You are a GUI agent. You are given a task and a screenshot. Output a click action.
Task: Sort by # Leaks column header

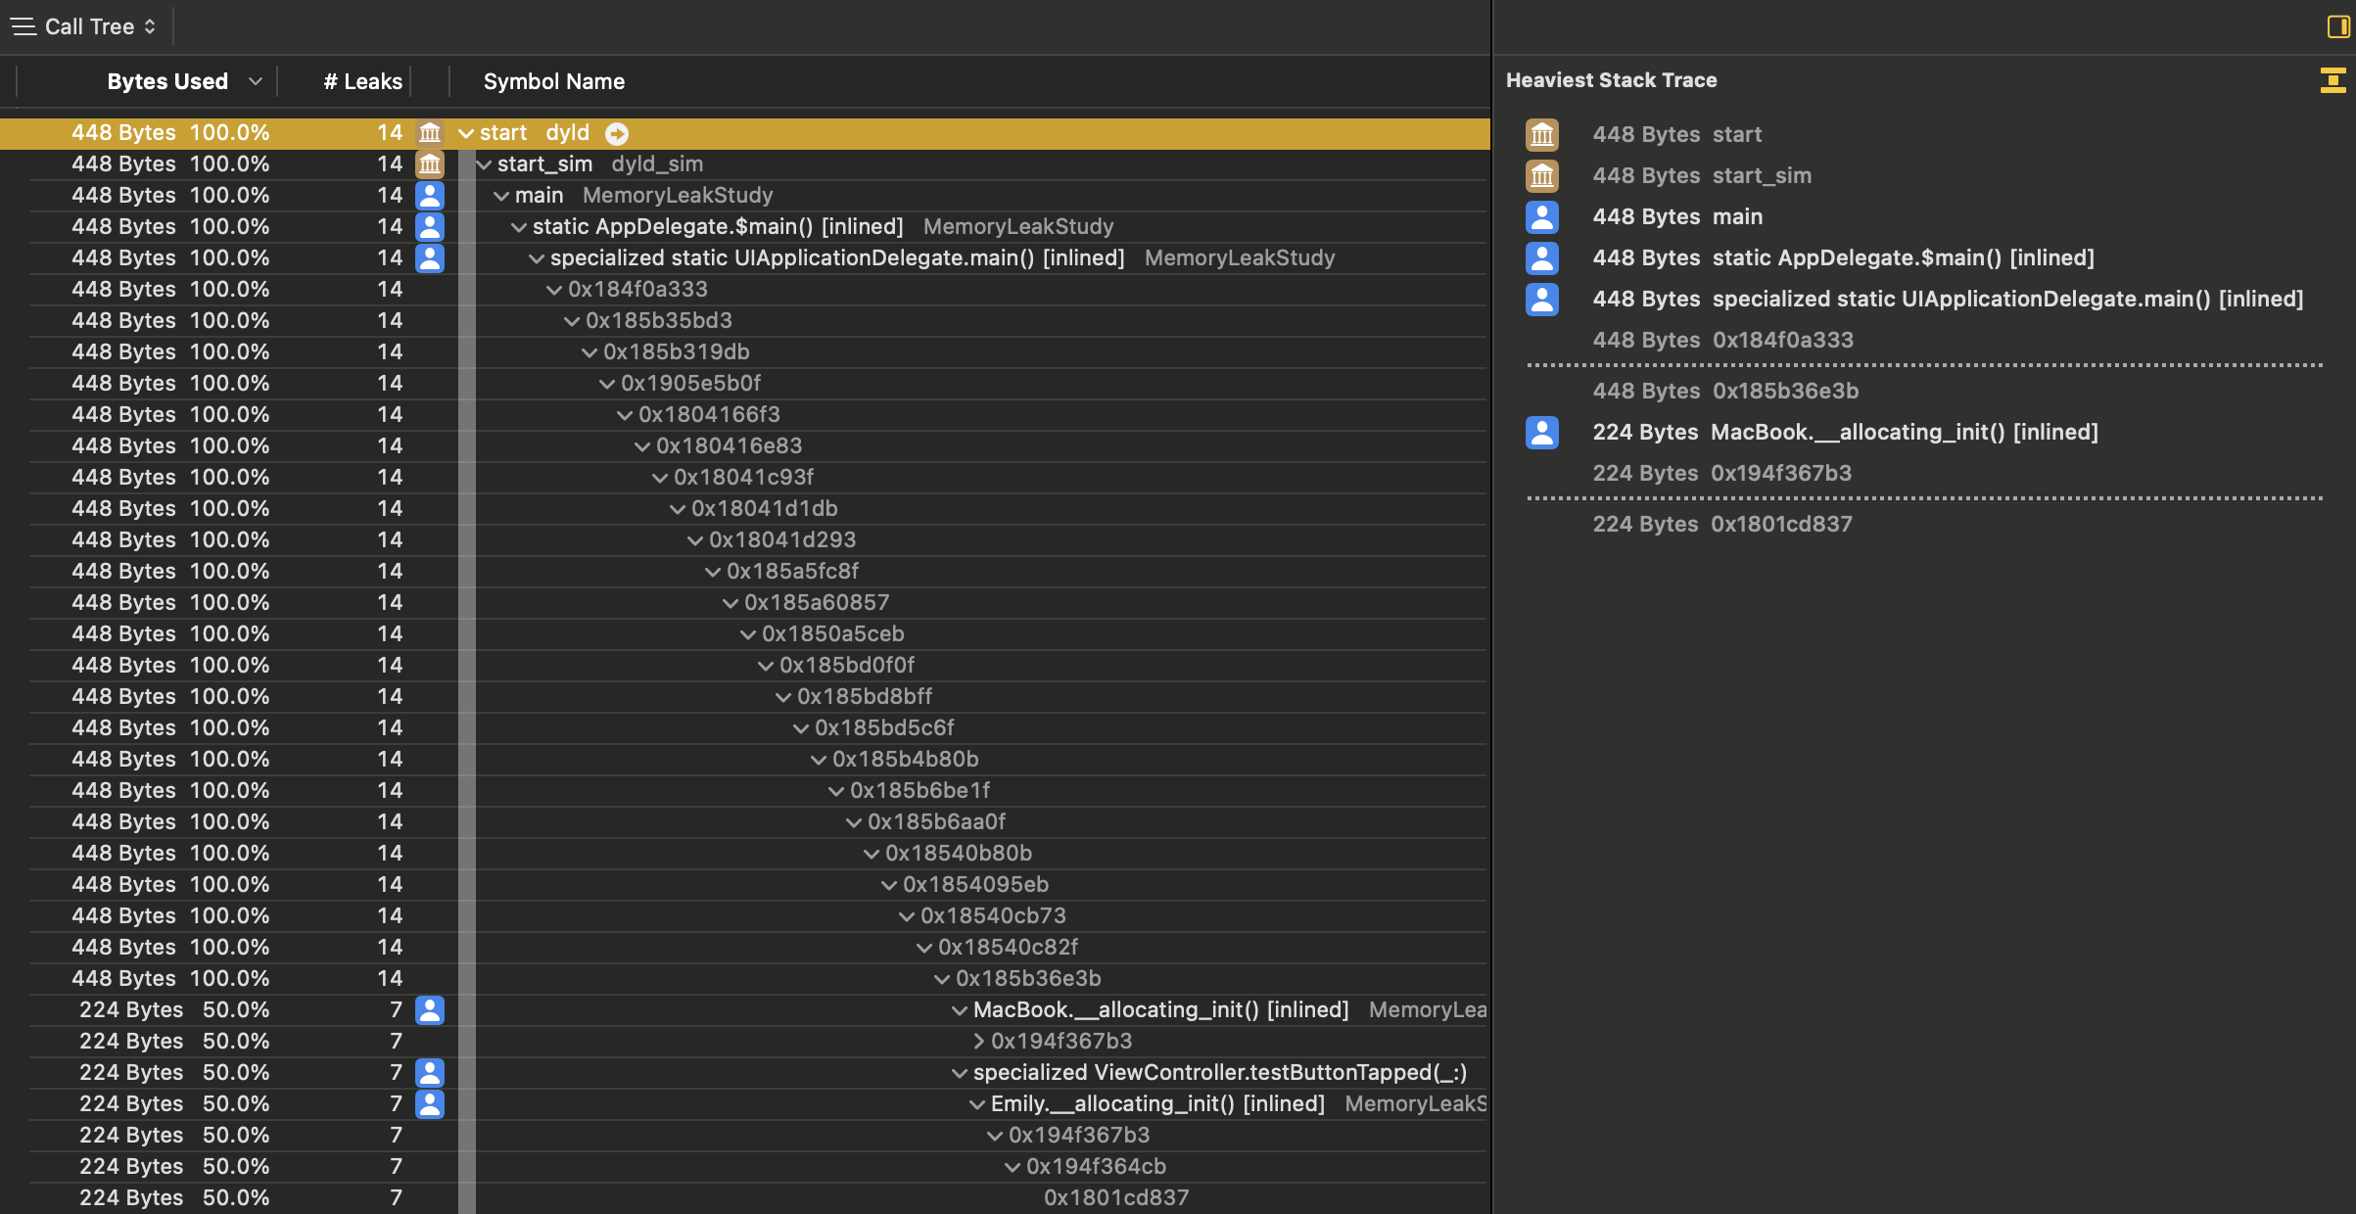(x=362, y=81)
